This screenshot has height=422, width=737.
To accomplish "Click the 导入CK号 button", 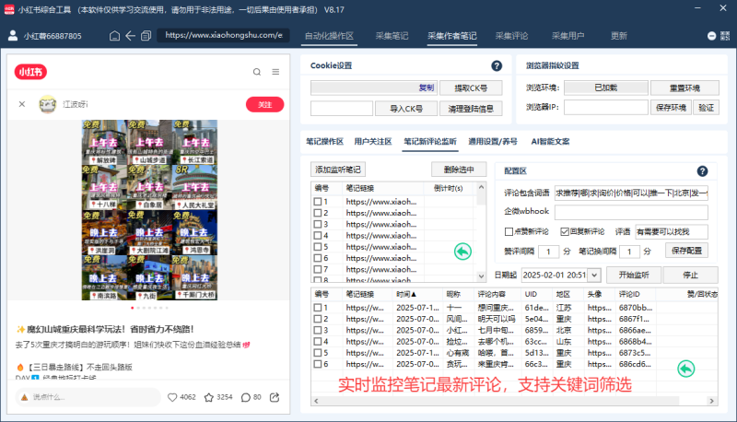I will coord(406,109).
